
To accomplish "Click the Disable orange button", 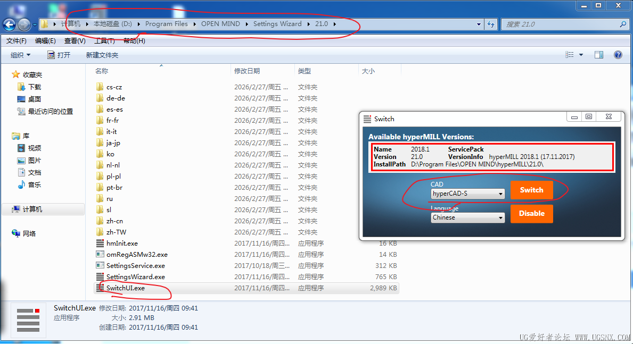I will [x=532, y=213].
